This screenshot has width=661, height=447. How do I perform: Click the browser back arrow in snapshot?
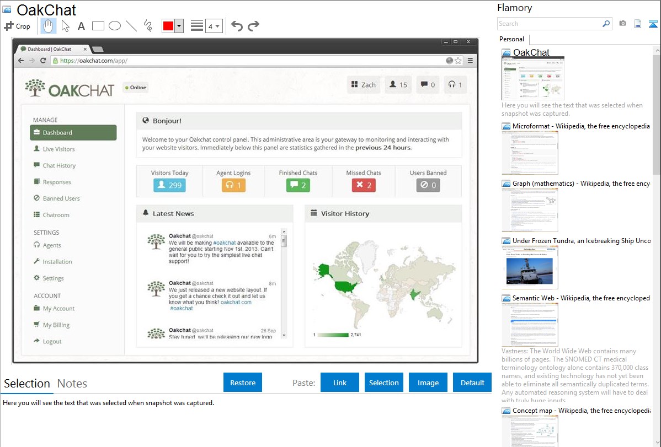[20, 61]
